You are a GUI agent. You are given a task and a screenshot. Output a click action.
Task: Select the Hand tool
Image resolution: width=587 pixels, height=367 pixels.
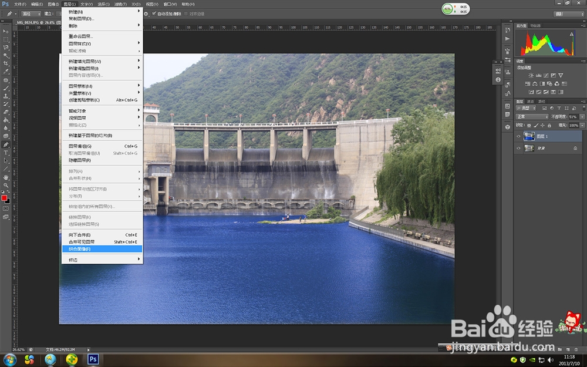[6, 177]
